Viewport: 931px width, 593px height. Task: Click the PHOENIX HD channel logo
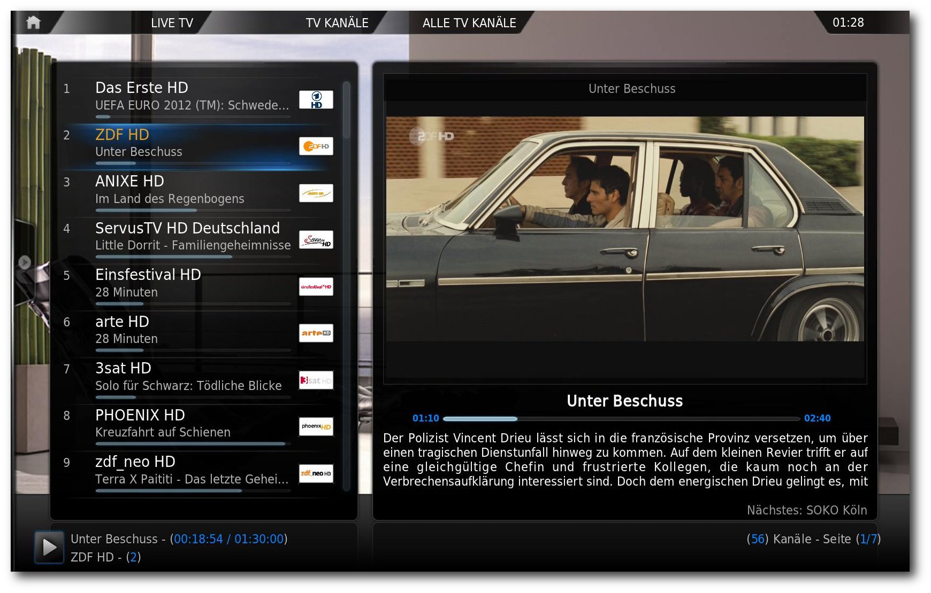pos(316,426)
